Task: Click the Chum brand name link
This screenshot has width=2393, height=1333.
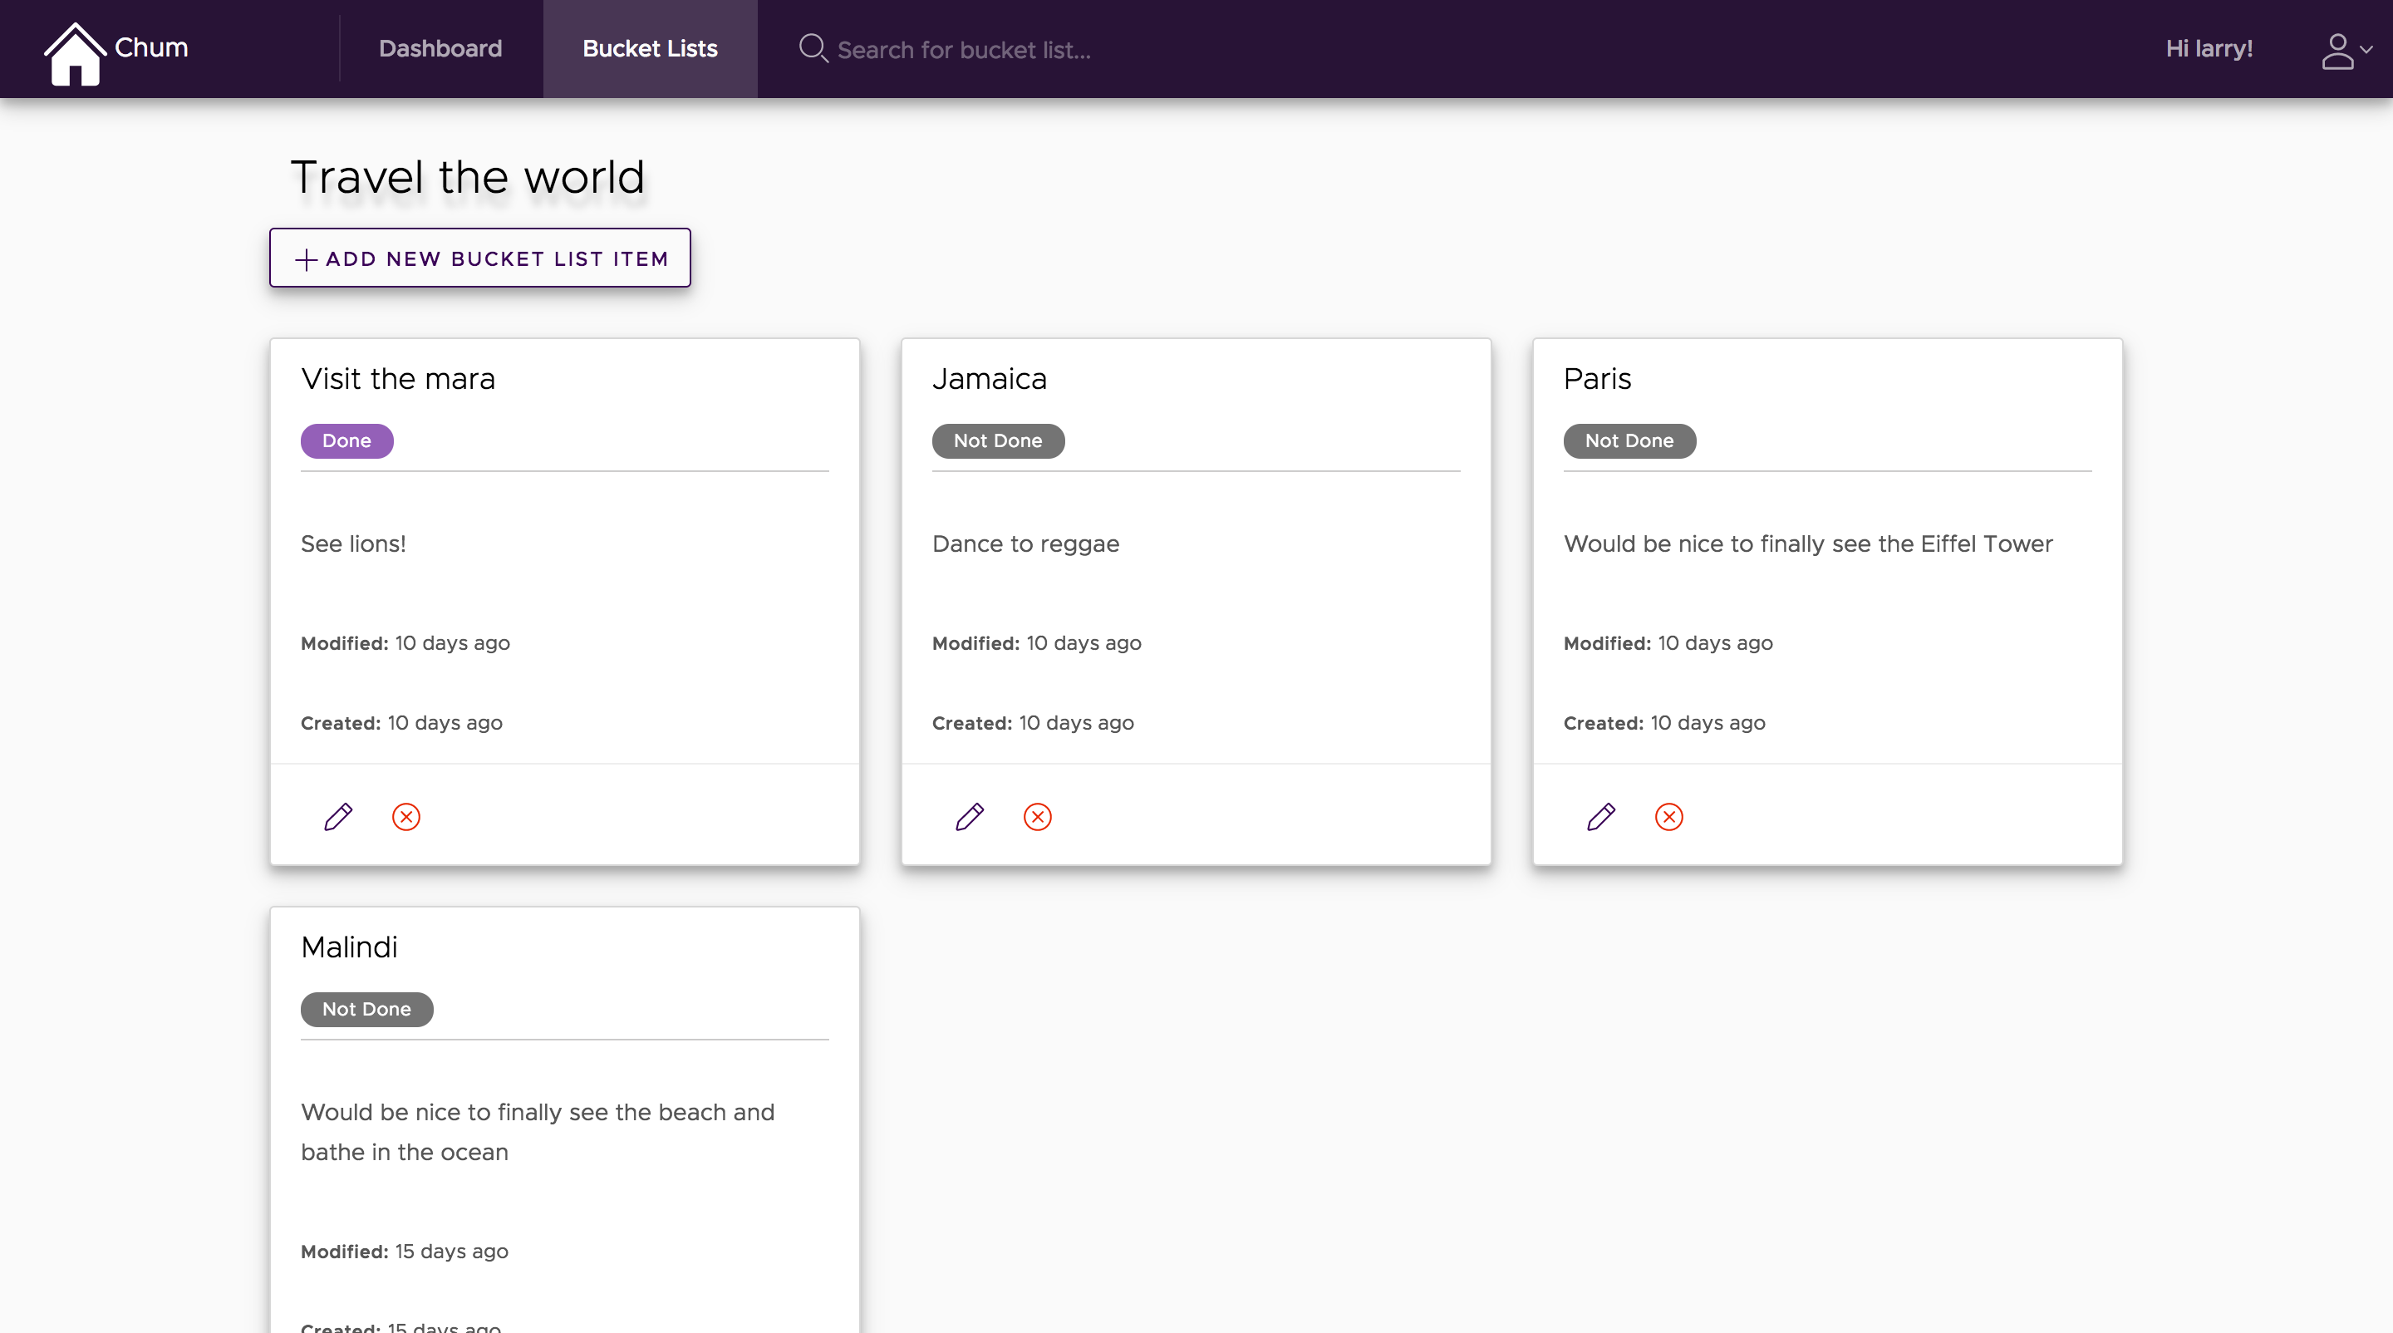Action: (151, 47)
